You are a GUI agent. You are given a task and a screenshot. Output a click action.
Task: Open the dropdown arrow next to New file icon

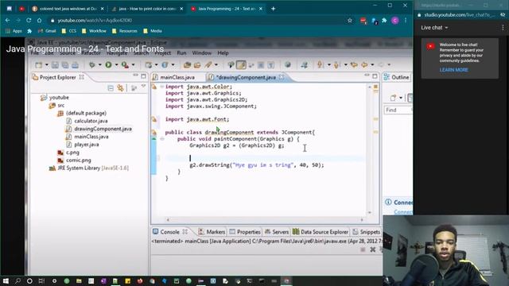tap(46, 65)
